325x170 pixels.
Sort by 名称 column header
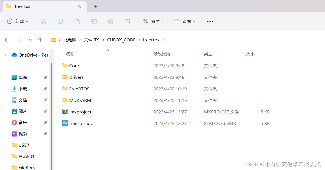point(70,54)
